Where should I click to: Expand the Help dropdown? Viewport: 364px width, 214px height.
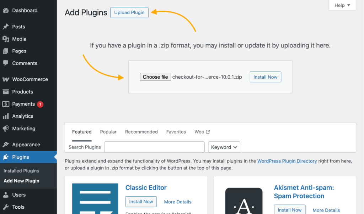click(342, 5)
